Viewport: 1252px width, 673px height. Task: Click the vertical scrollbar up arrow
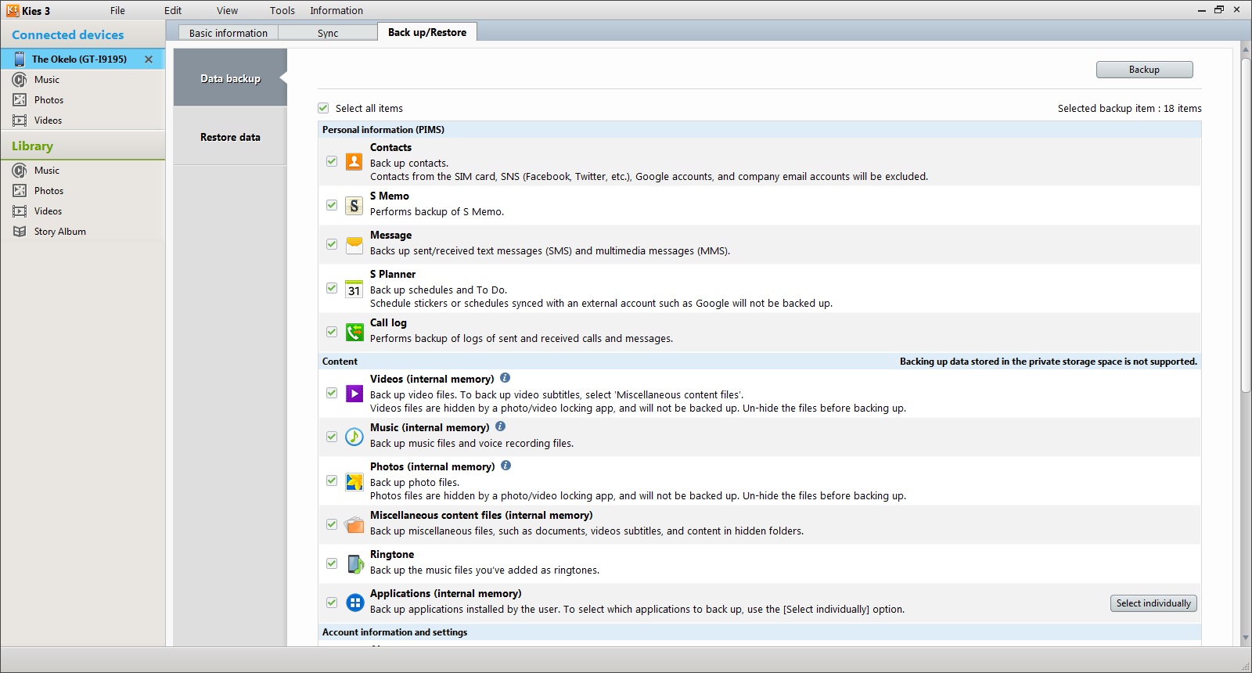pyautogui.click(x=1246, y=51)
